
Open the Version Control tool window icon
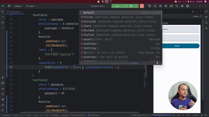pos(3,110)
